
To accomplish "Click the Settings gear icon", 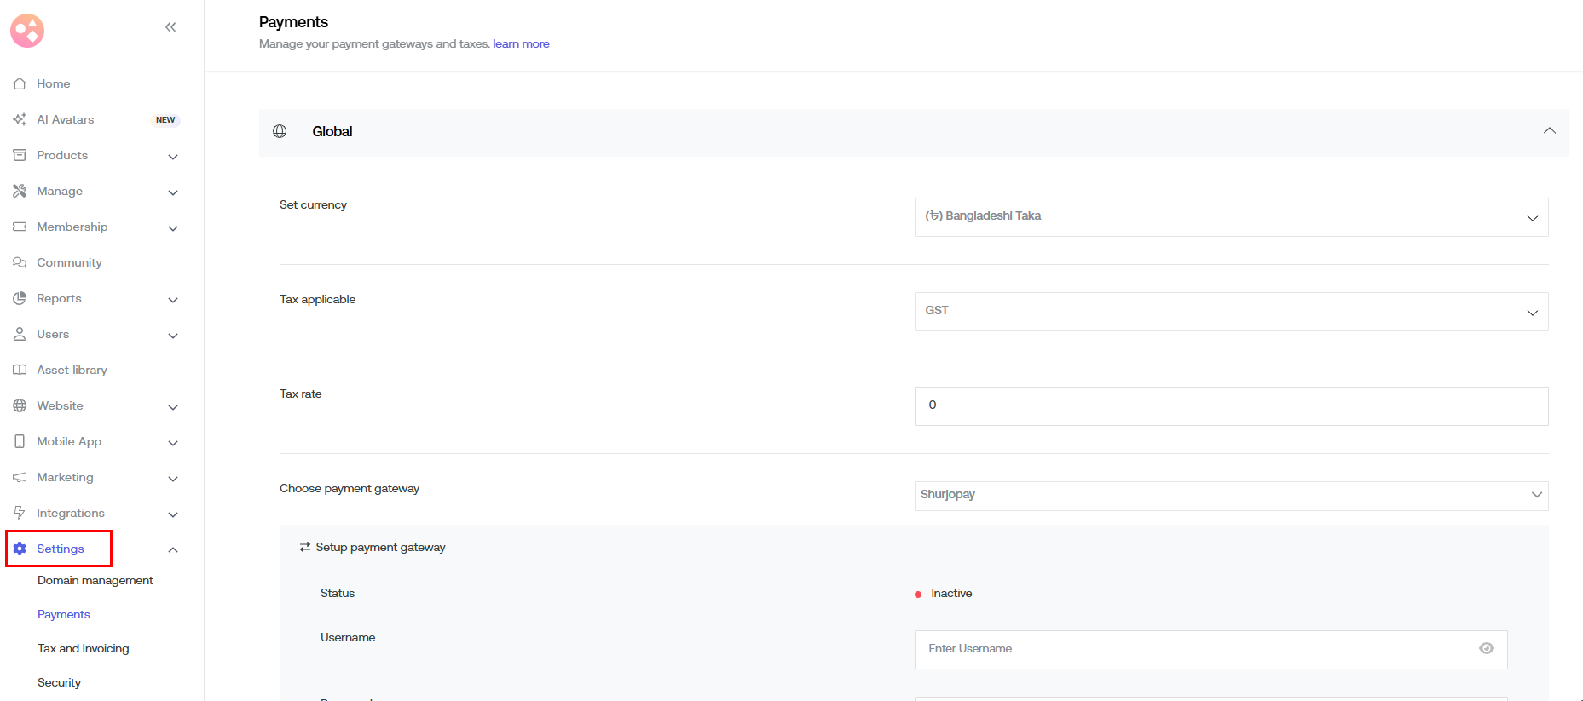I will tap(20, 549).
